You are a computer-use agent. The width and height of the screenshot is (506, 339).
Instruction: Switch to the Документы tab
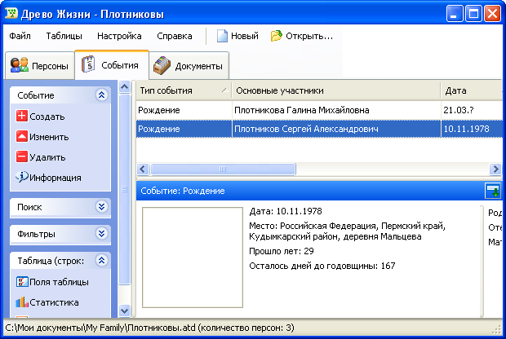189,65
